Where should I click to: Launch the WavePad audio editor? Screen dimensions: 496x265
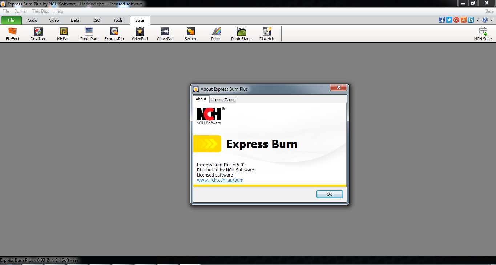[x=165, y=34]
